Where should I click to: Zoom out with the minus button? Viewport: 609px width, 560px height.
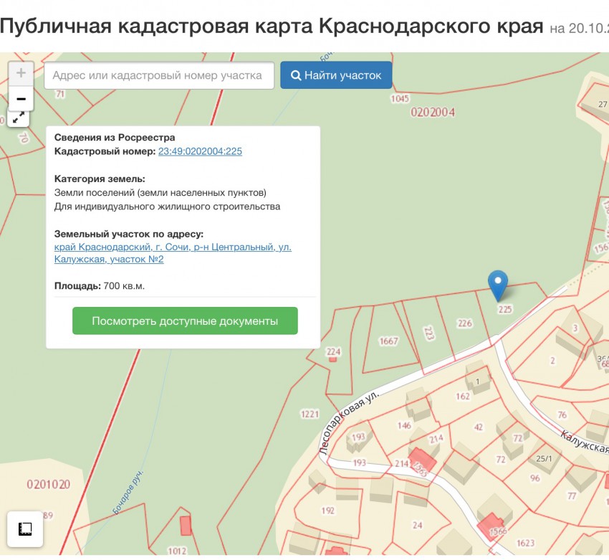pos(21,99)
